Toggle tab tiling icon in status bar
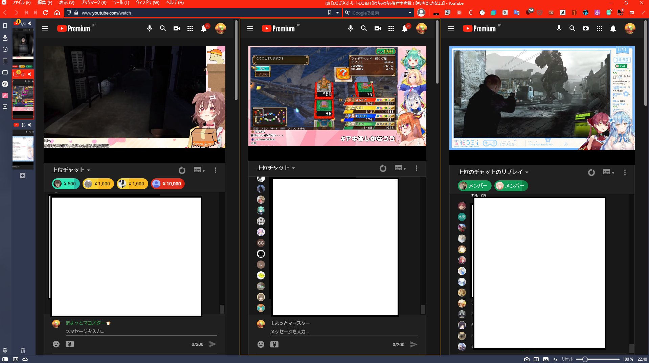Screen dimensions: 649x363 click(16, 359)
